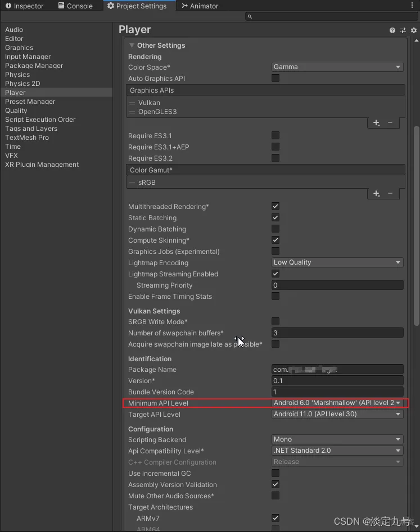
Task: Enable Require ES3.1 checkbox
Action: click(x=276, y=136)
